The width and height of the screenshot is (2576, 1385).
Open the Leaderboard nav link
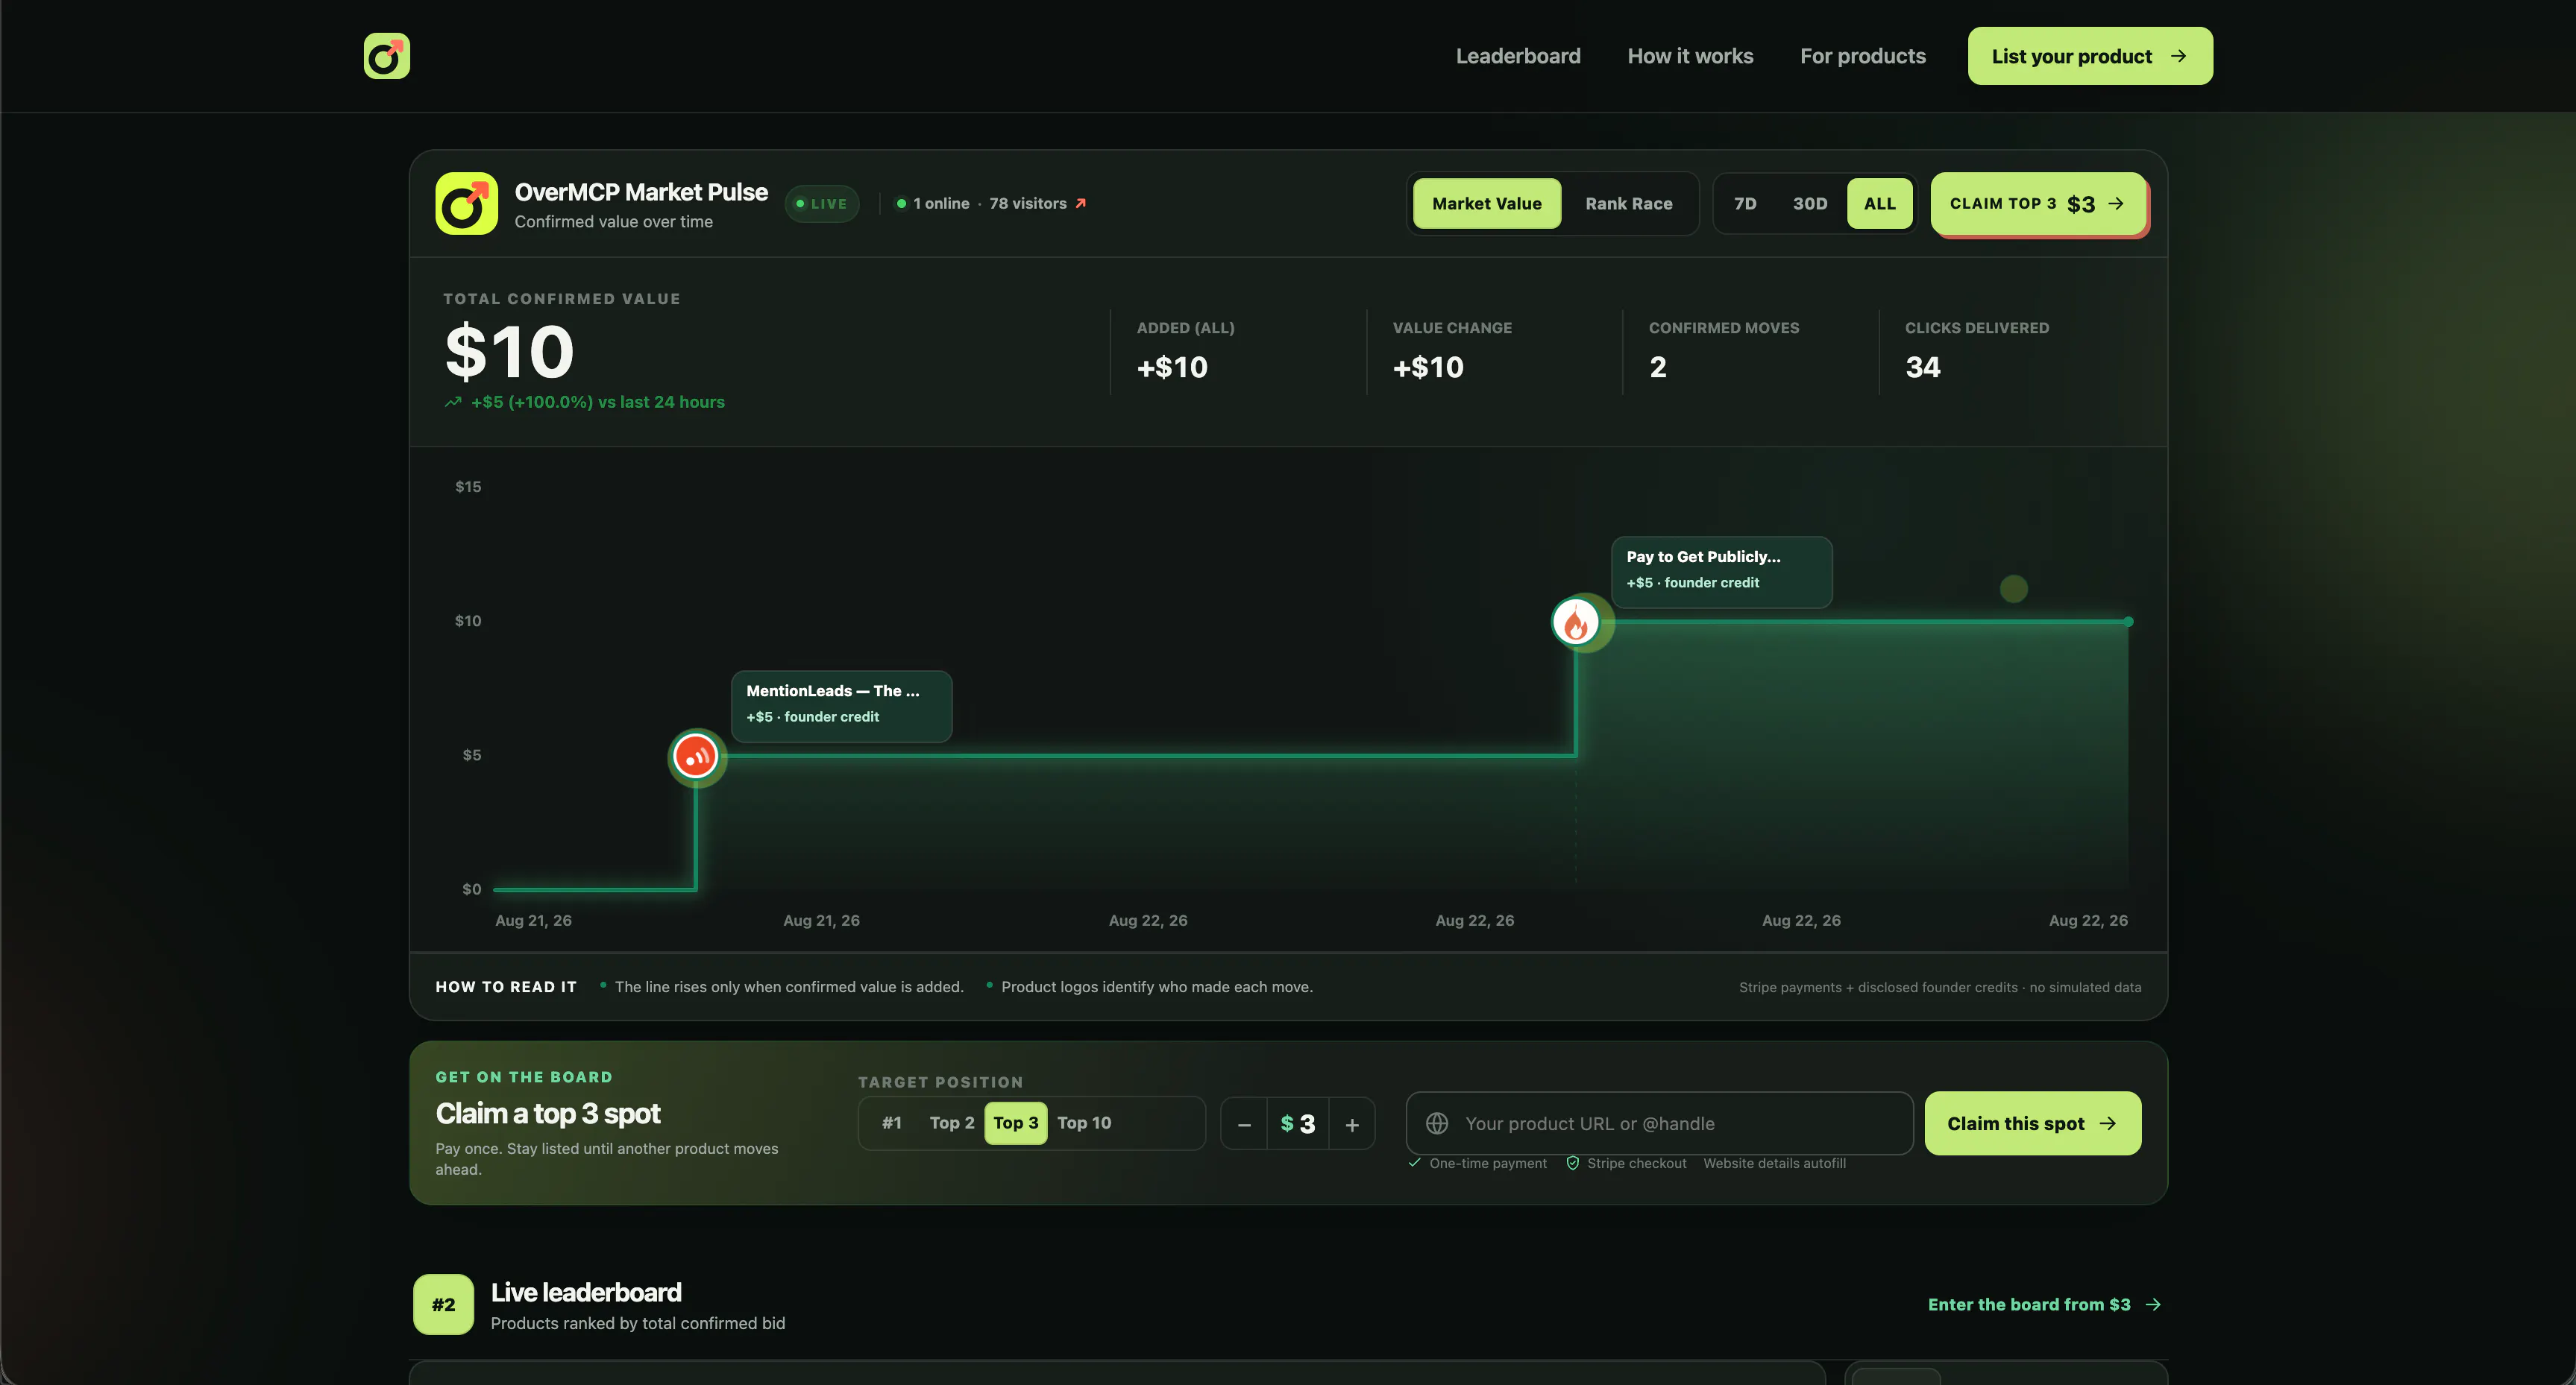coord(1517,56)
